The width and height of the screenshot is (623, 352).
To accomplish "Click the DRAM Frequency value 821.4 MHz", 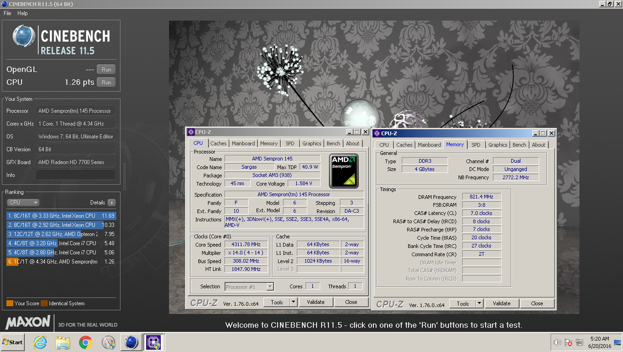I will point(481,197).
